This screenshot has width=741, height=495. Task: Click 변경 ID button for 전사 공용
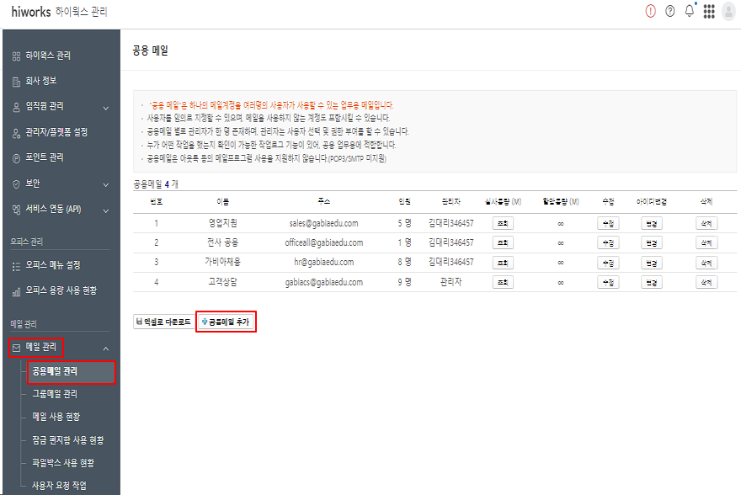[652, 242]
